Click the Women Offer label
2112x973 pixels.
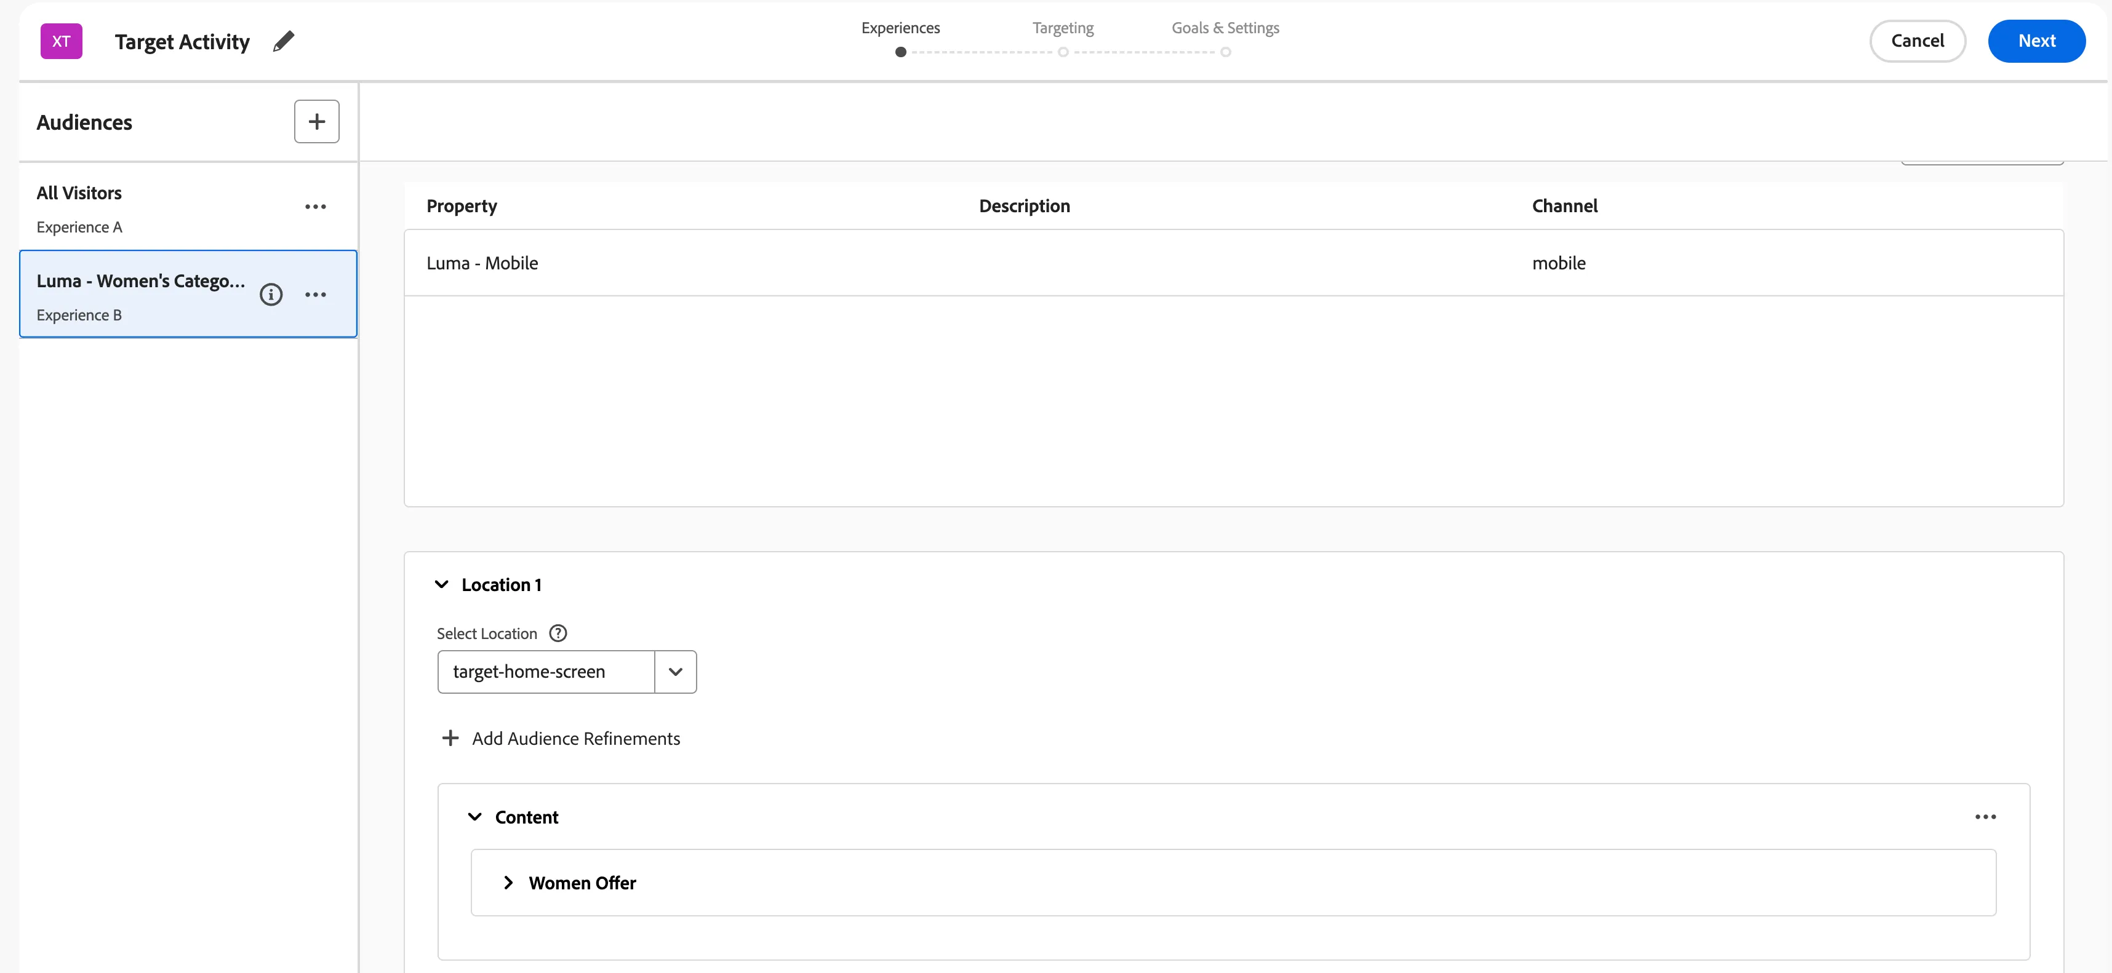pyautogui.click(x=582, y=883)
